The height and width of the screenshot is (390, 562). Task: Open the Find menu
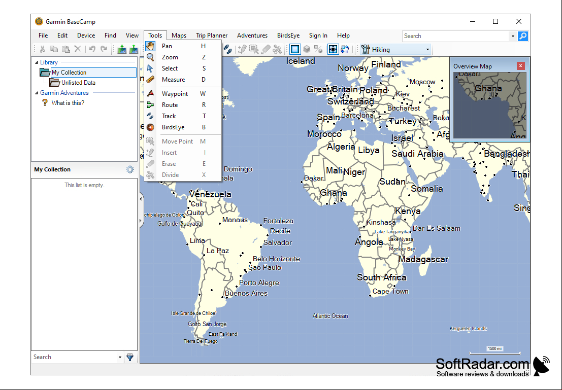point(110,36)
